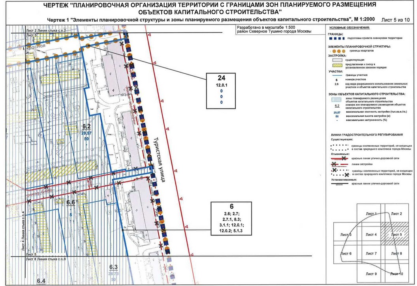Click the blue dashed boundary symbol in legend

(336, 38)
